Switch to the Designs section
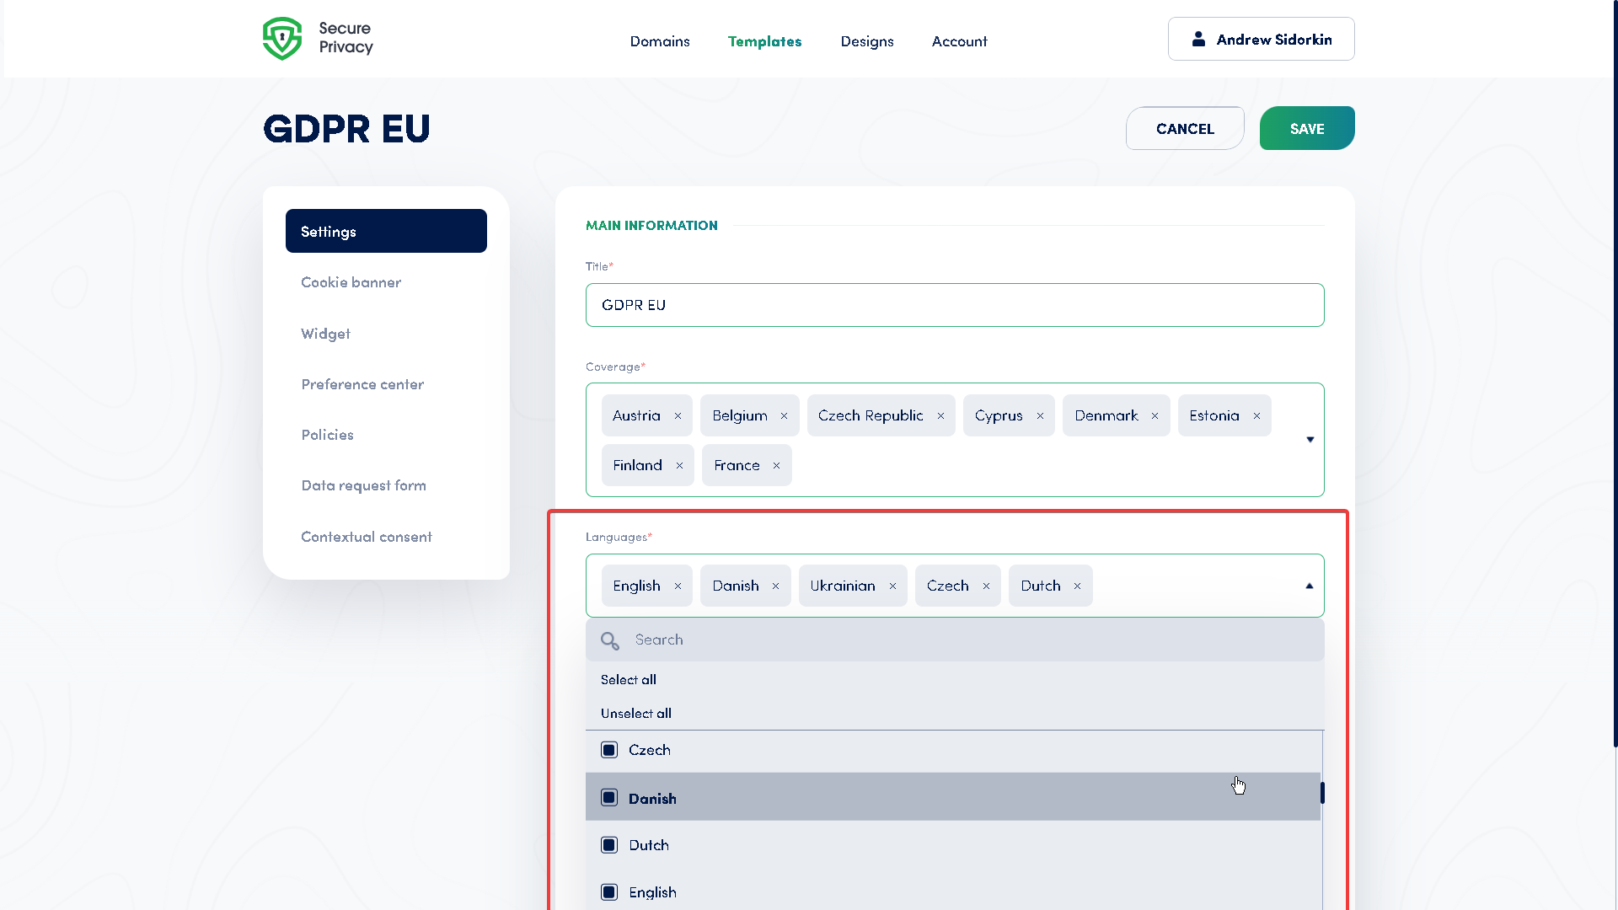The height and width of the screenshot is (910, 1618). pyautogui.click(x=867, y=41)
